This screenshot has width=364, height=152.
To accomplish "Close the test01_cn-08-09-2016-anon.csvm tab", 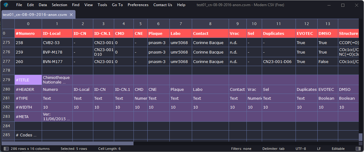I will (71, 15).
